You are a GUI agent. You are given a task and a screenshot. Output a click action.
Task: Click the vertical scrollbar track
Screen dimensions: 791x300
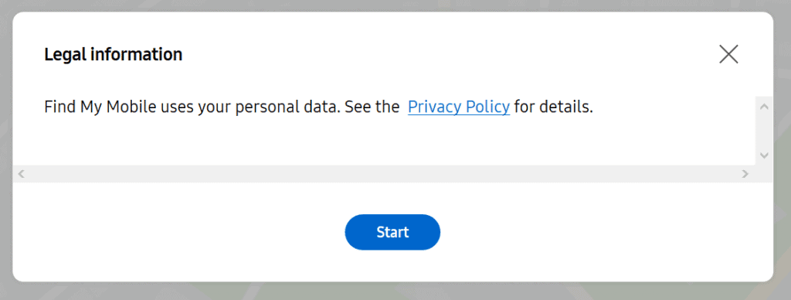pyautogui.click(x=764, y=131)
